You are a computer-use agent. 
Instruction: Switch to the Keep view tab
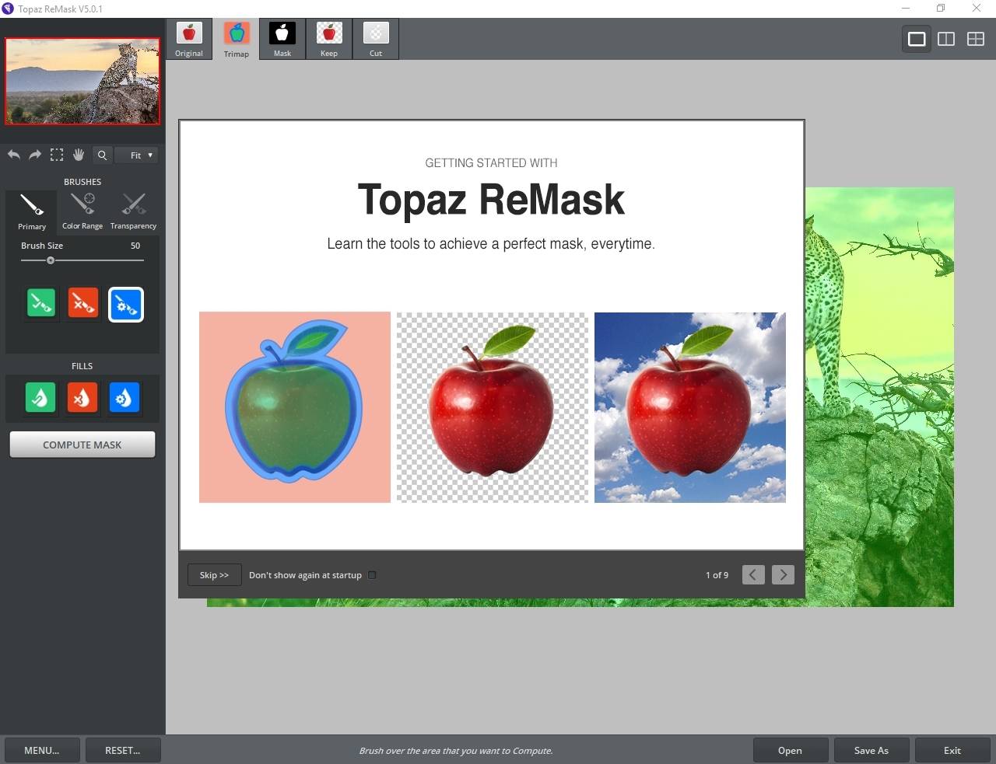[329, 39]
